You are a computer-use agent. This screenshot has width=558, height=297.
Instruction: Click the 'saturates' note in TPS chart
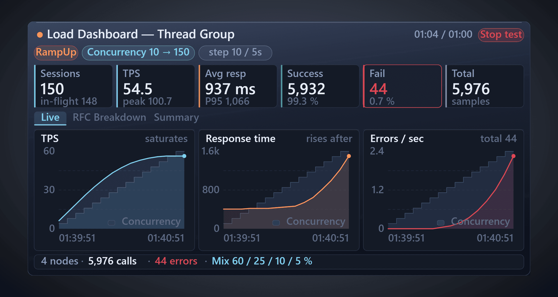[x=166, y=139]
